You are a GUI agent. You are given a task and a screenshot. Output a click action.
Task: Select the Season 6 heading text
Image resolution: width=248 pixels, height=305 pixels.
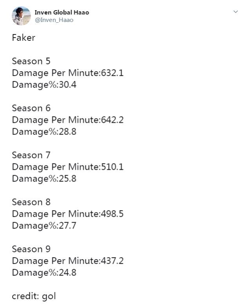[31, 108]
